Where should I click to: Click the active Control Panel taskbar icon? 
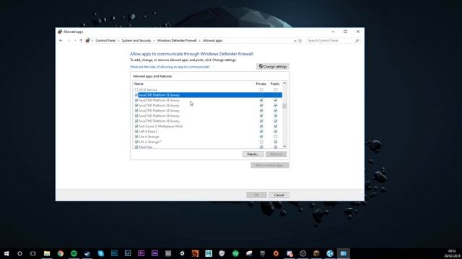click(x=344, y=253)
